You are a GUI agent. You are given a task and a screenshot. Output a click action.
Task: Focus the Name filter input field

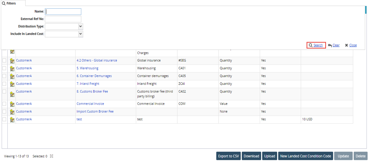63,11
